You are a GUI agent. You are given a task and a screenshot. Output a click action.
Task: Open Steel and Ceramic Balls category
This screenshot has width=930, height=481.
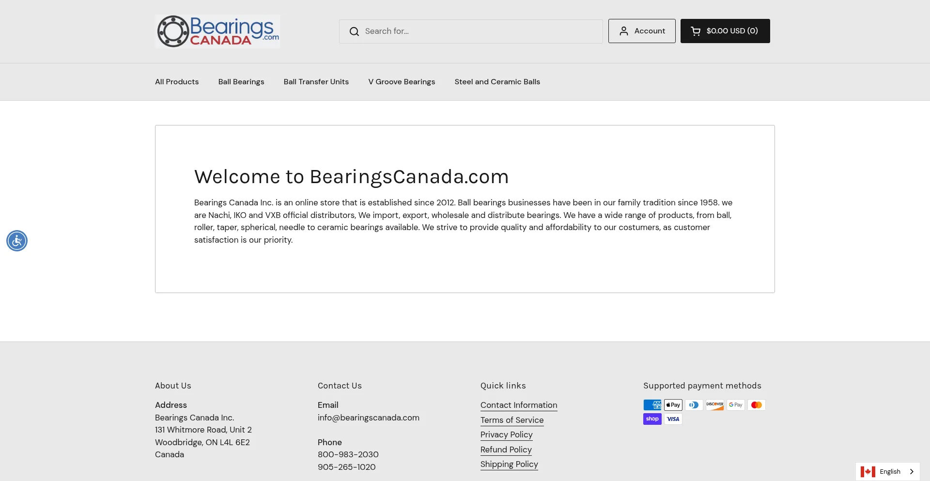(497, 82)
